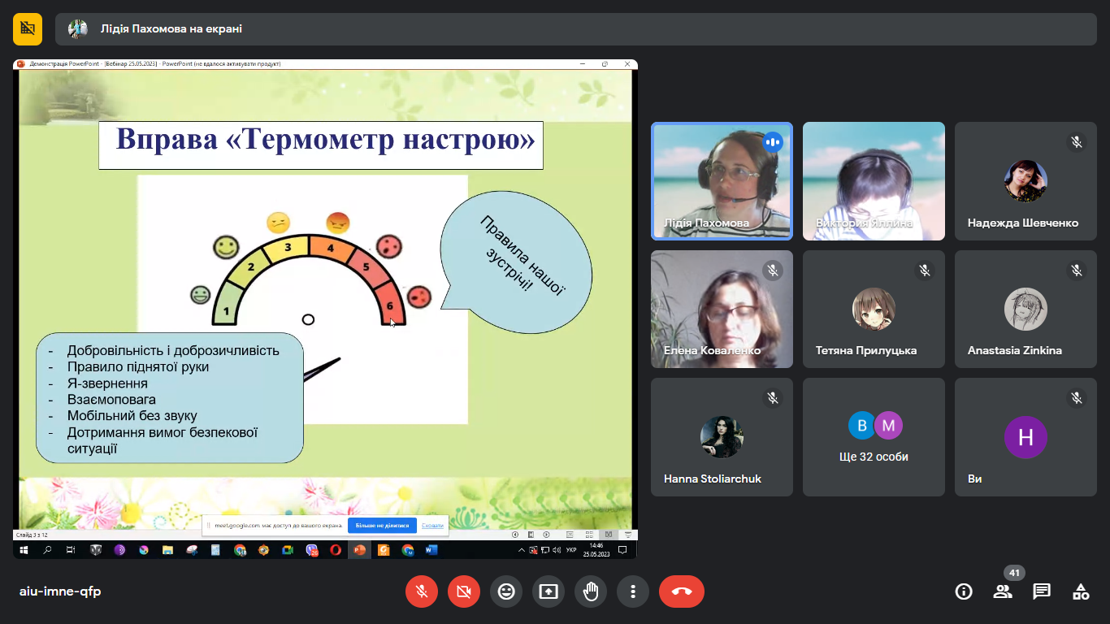Start presenting your screen
This screenshot has height=624, width=1110.
point(548,591)
